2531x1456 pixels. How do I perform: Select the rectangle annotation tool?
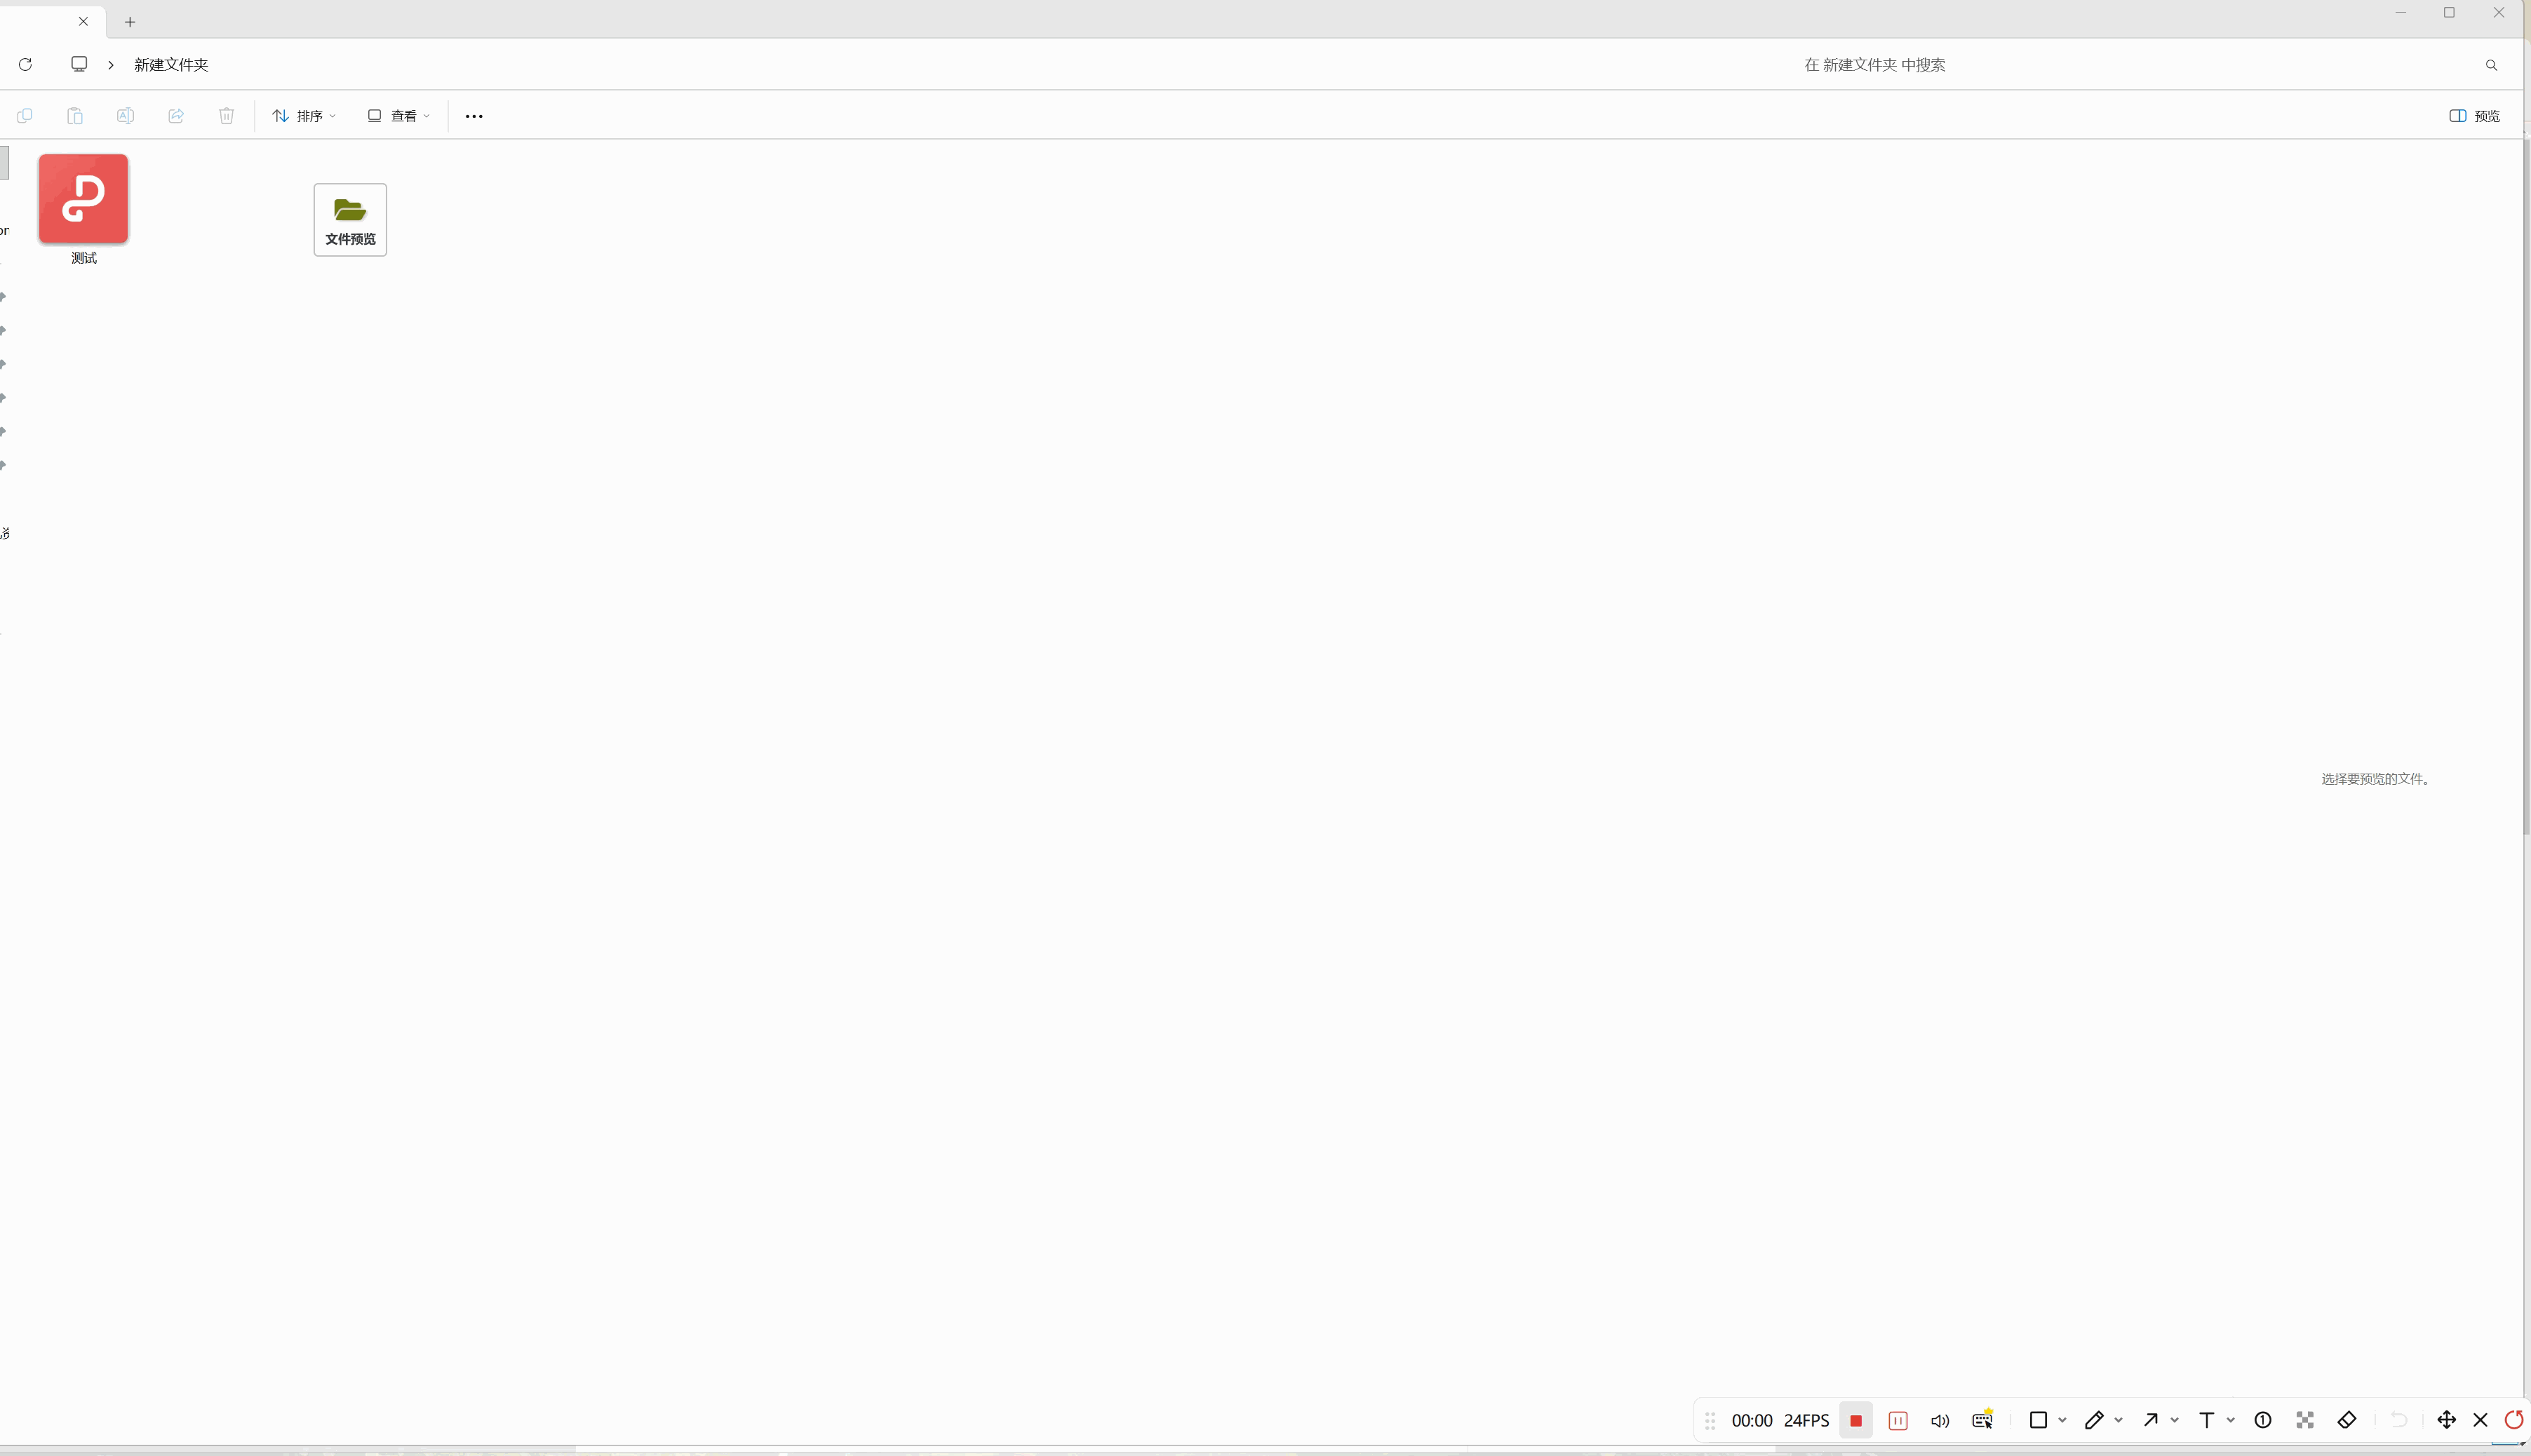pyautogui.click(x=2037, y=1420)
